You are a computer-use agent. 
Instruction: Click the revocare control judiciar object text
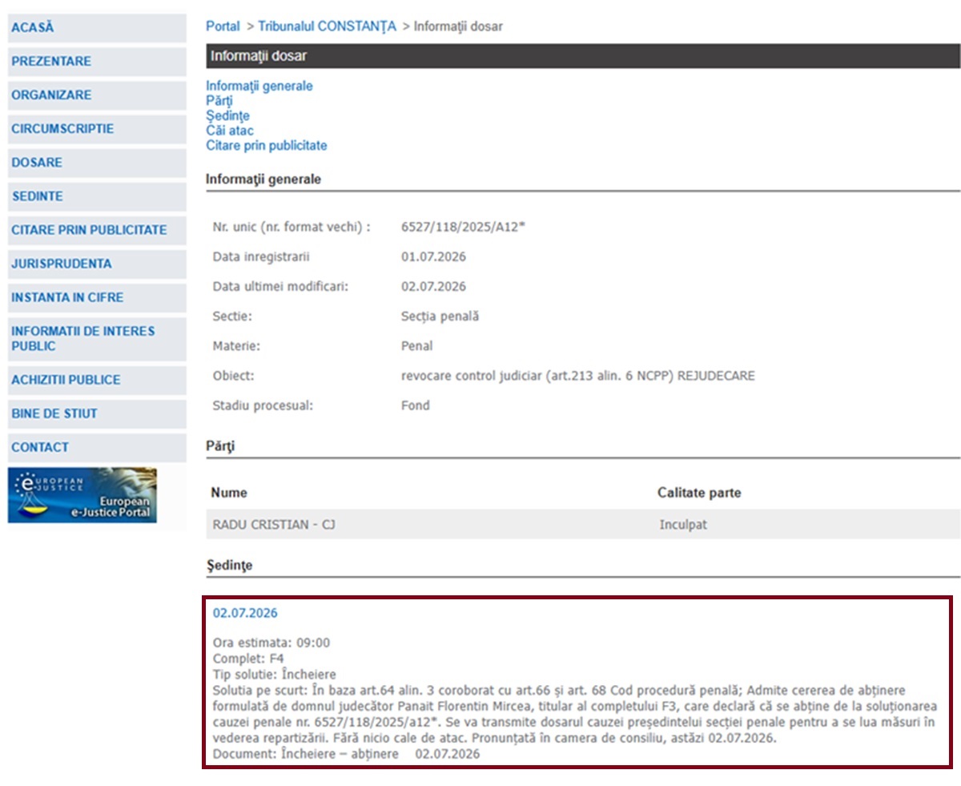pos(577,376)
